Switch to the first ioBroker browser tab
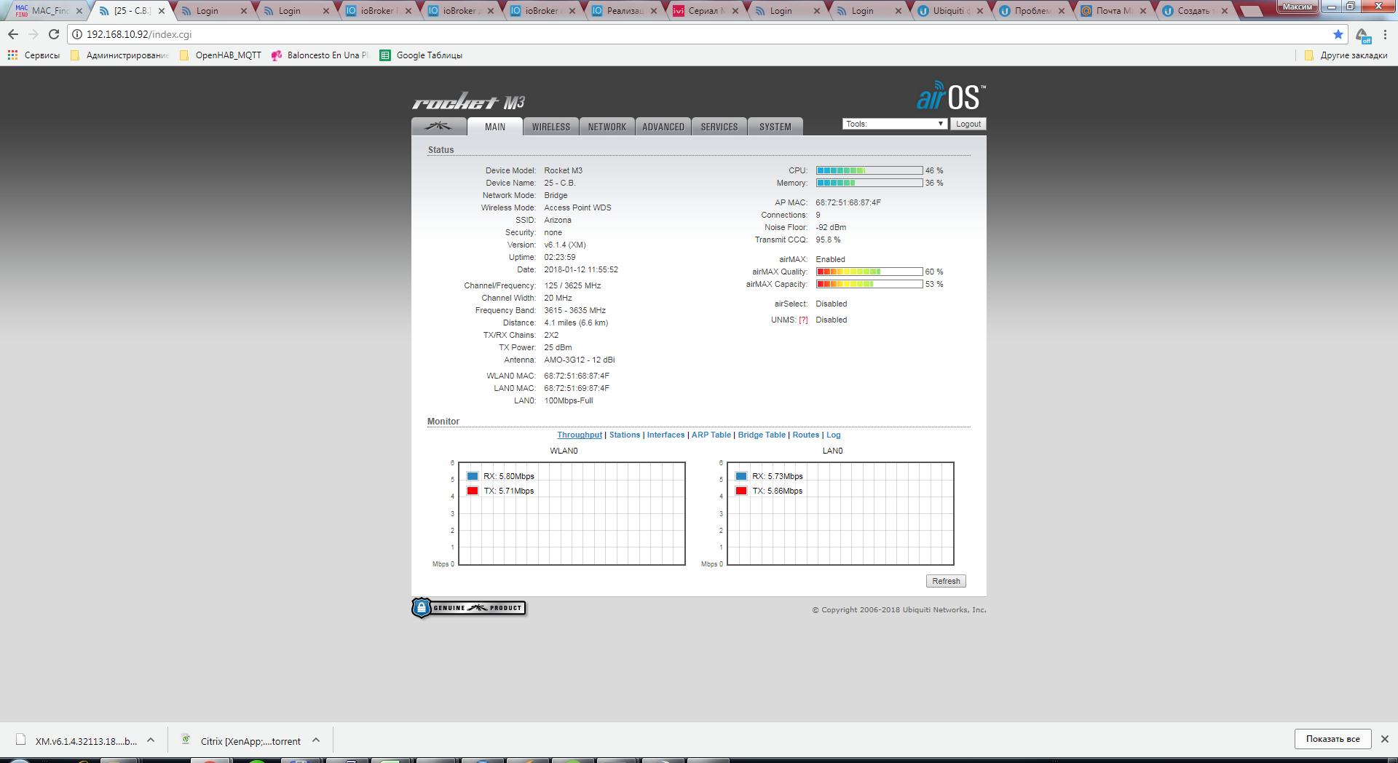The image size is (1398, 763). click(x=377, y=11)
